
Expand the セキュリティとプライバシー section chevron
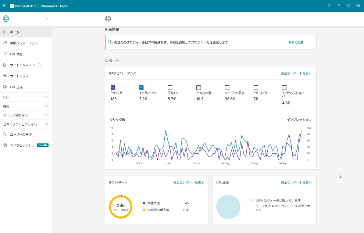(47, 124)
